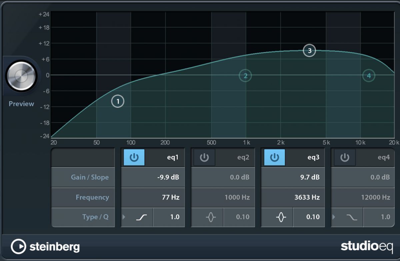The height and width of the screenshot is (261, 400).
Task: Expand the filter type options for eq1
Action: pyautogui.click(x=124, y=217)
